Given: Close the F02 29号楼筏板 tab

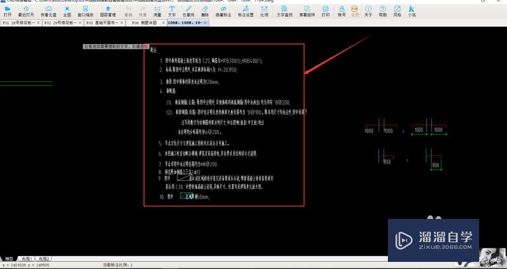Looking at the screenshot, I should (x=80, y=23).
